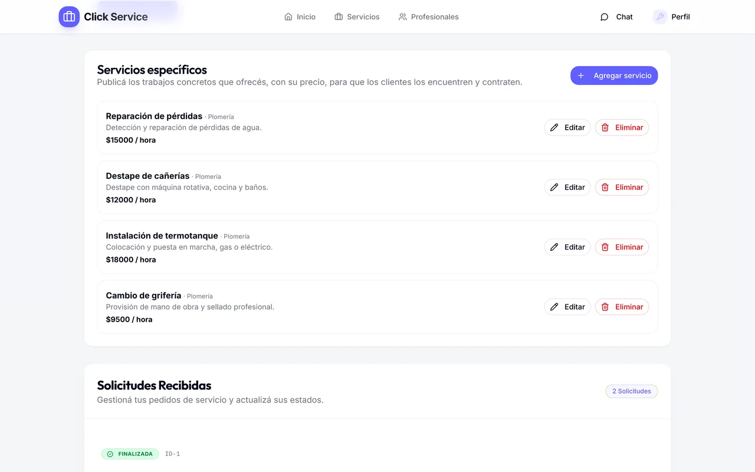755x472 pixels.
Task: Click pencil icon for Instalación de termotanque
Action: point(554,247)
